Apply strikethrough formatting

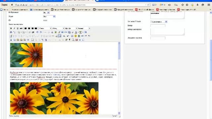coord(21,28)
